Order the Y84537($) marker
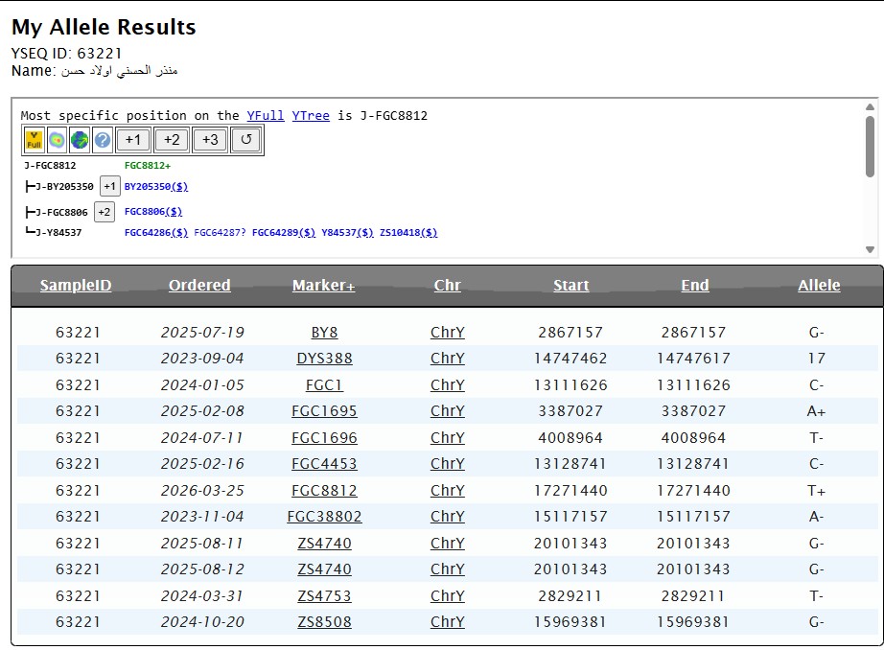 pos(347,232)
